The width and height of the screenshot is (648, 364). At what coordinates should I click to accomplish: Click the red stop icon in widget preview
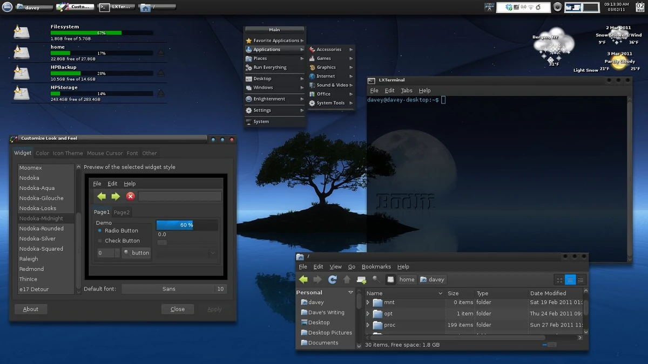click(x=130, y=196)
